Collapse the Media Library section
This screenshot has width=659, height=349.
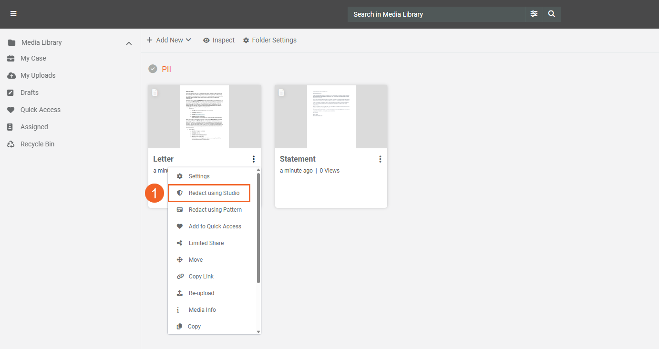pyautogui.click(x=129, y=43)
